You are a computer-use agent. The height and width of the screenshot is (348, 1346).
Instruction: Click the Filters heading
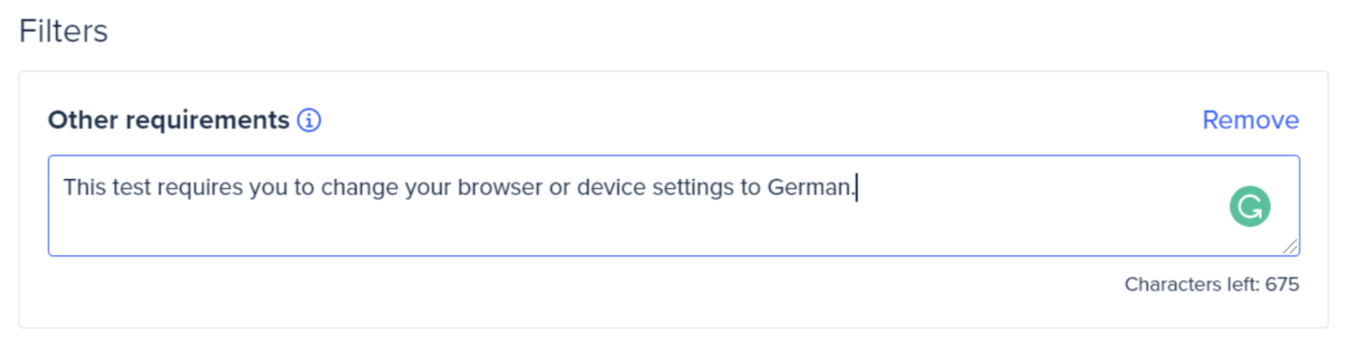tap(64, 31)
